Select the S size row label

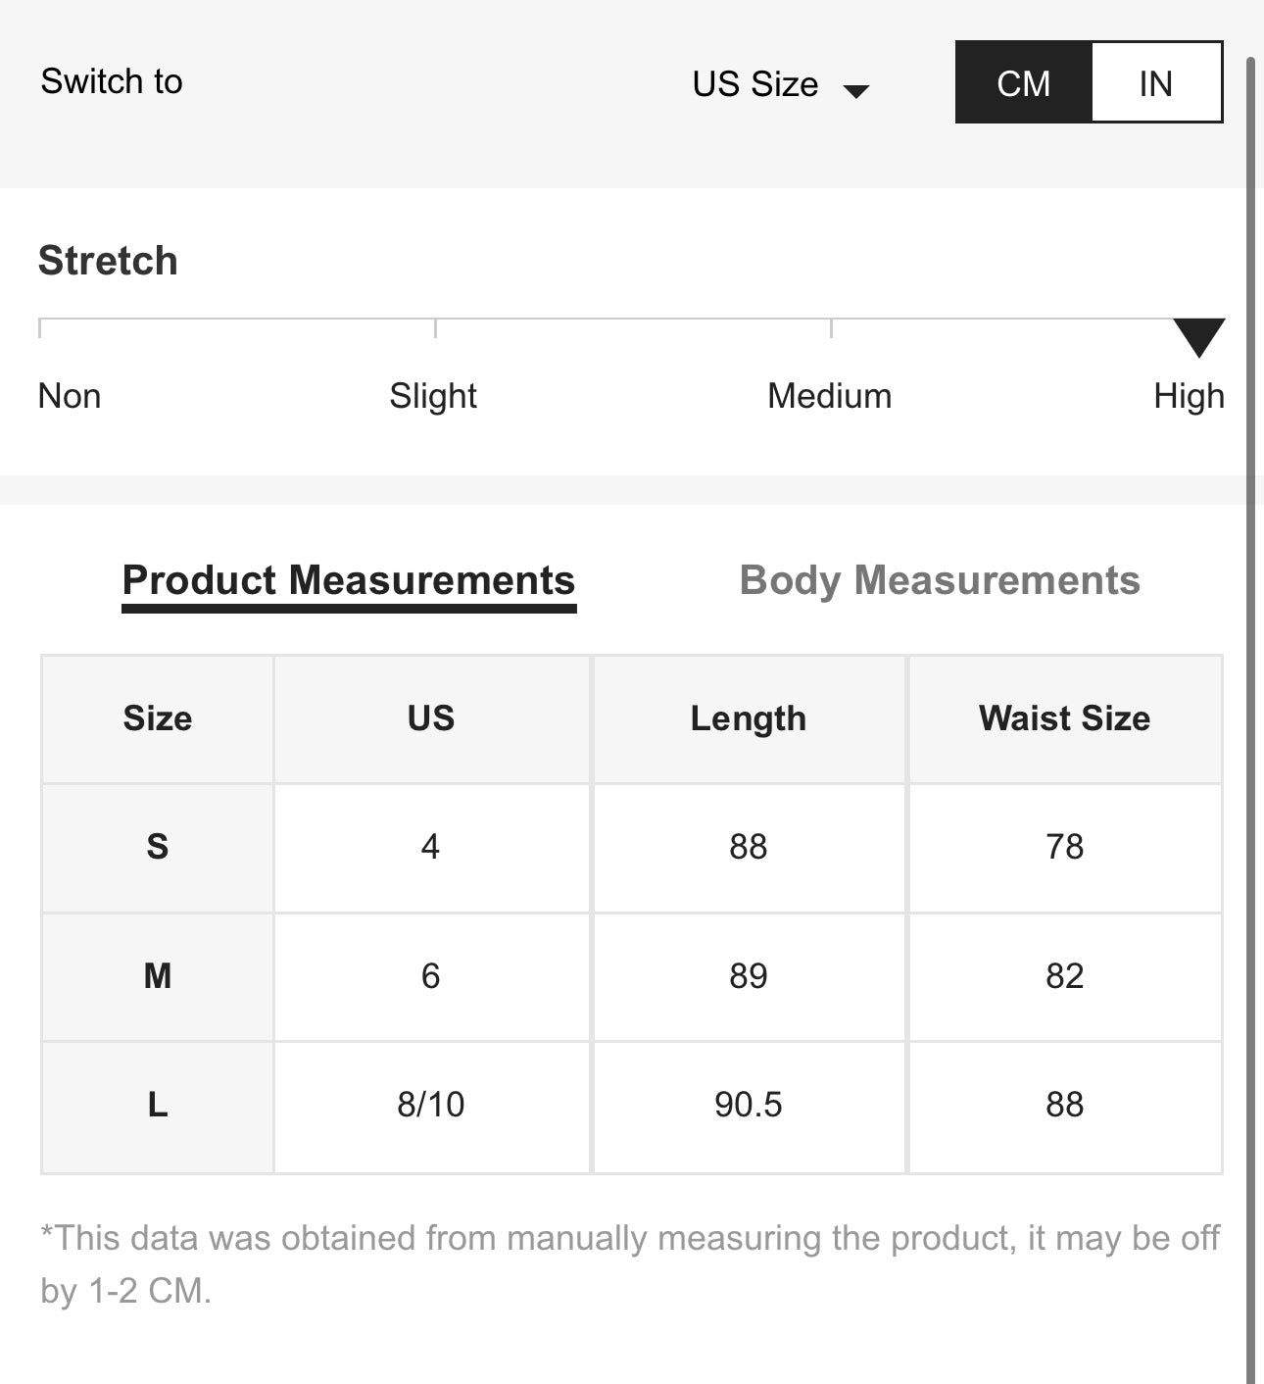(158, 847)
